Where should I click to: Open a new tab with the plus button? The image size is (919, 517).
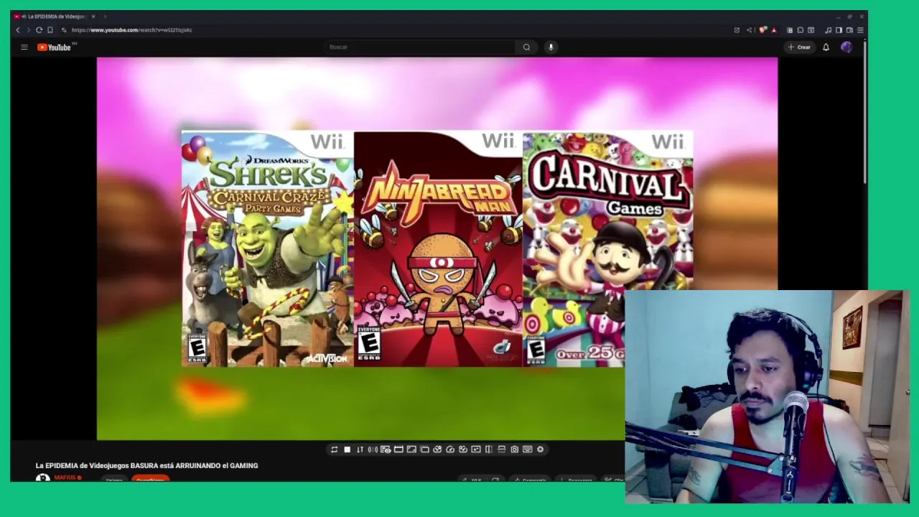105,17
